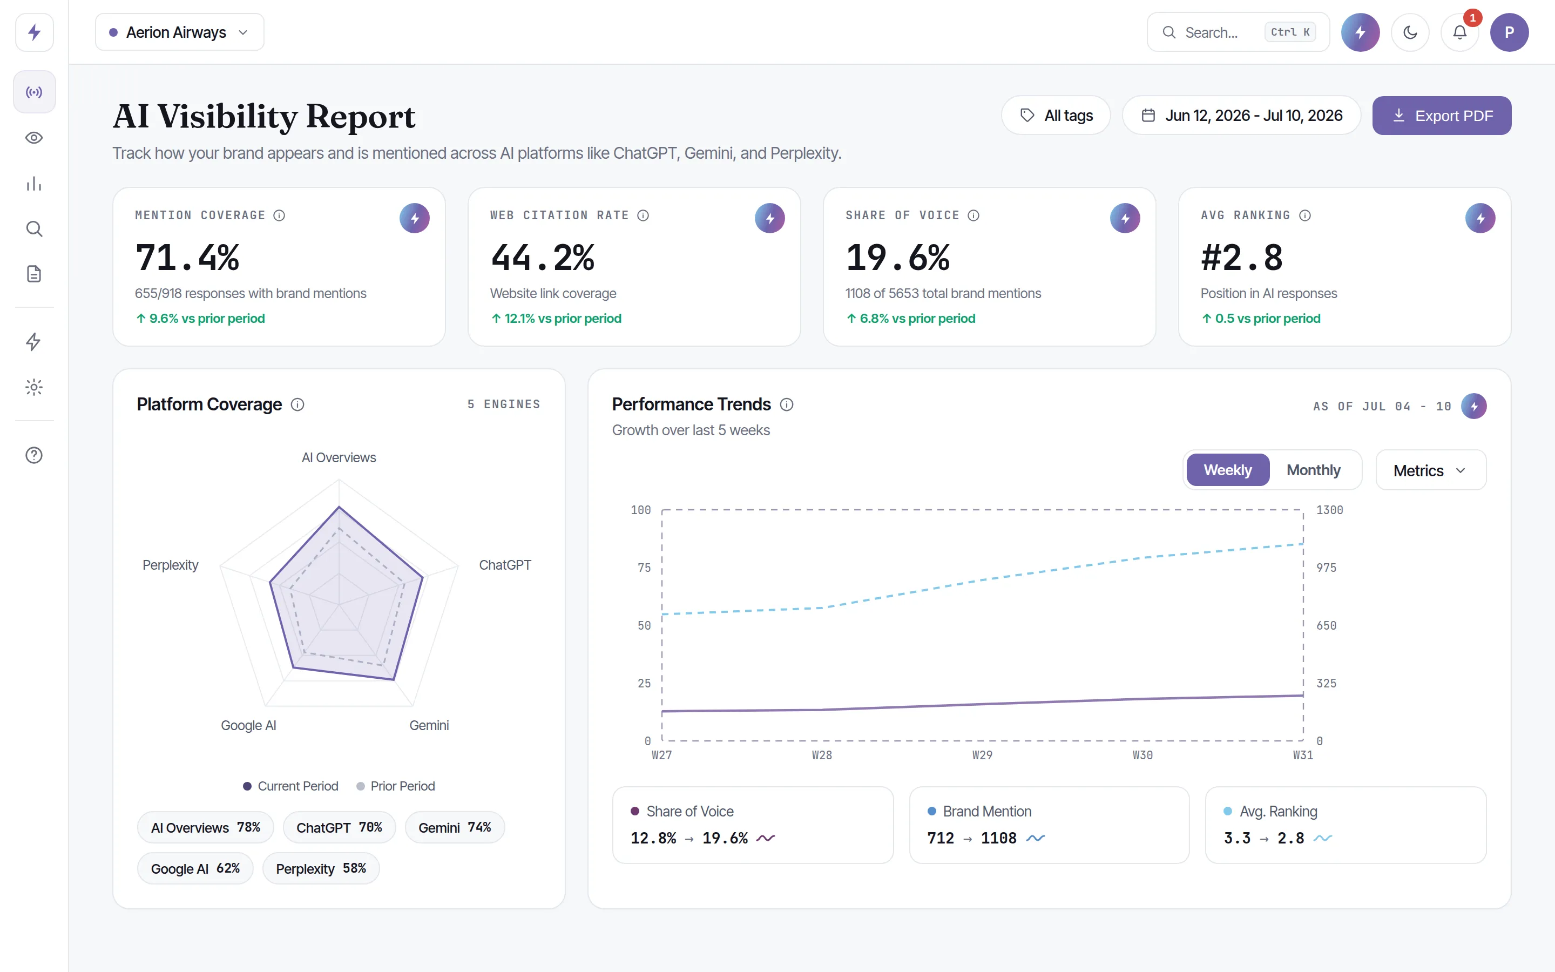This screenshot has height=972, width=1555.
Task: Click '1108 of 5653 total brand mentions'
Action: click(943, 293)
